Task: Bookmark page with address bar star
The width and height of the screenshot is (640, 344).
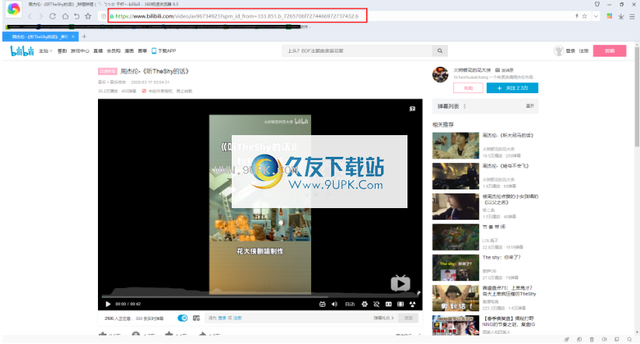Action: pos(585,16)
